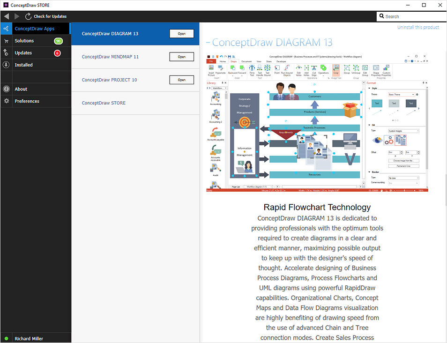Click ConceptDraw STORE title bar app icon
447x343 pixels.
(x=6, y=5)
